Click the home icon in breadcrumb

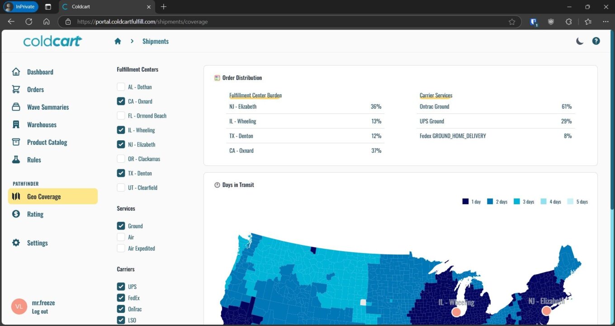tap(118, 41)
